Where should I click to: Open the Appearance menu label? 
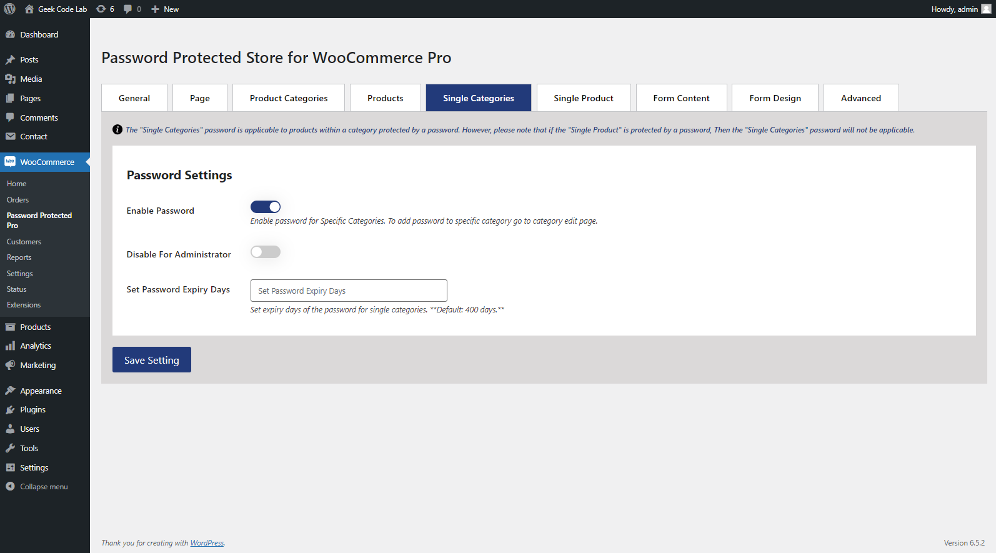coord(41,391)
